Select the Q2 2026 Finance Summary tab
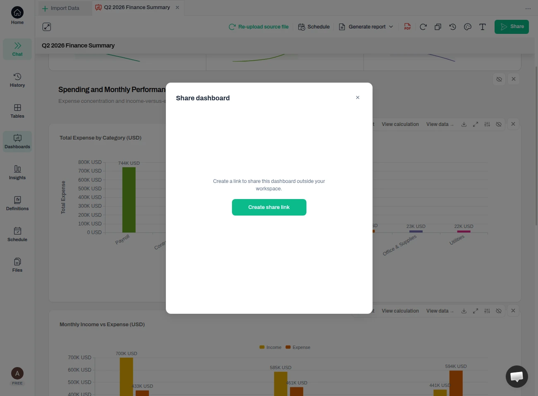Image resolution: width=538 pixels, height=396 pixels. click(x=137, y=7)
